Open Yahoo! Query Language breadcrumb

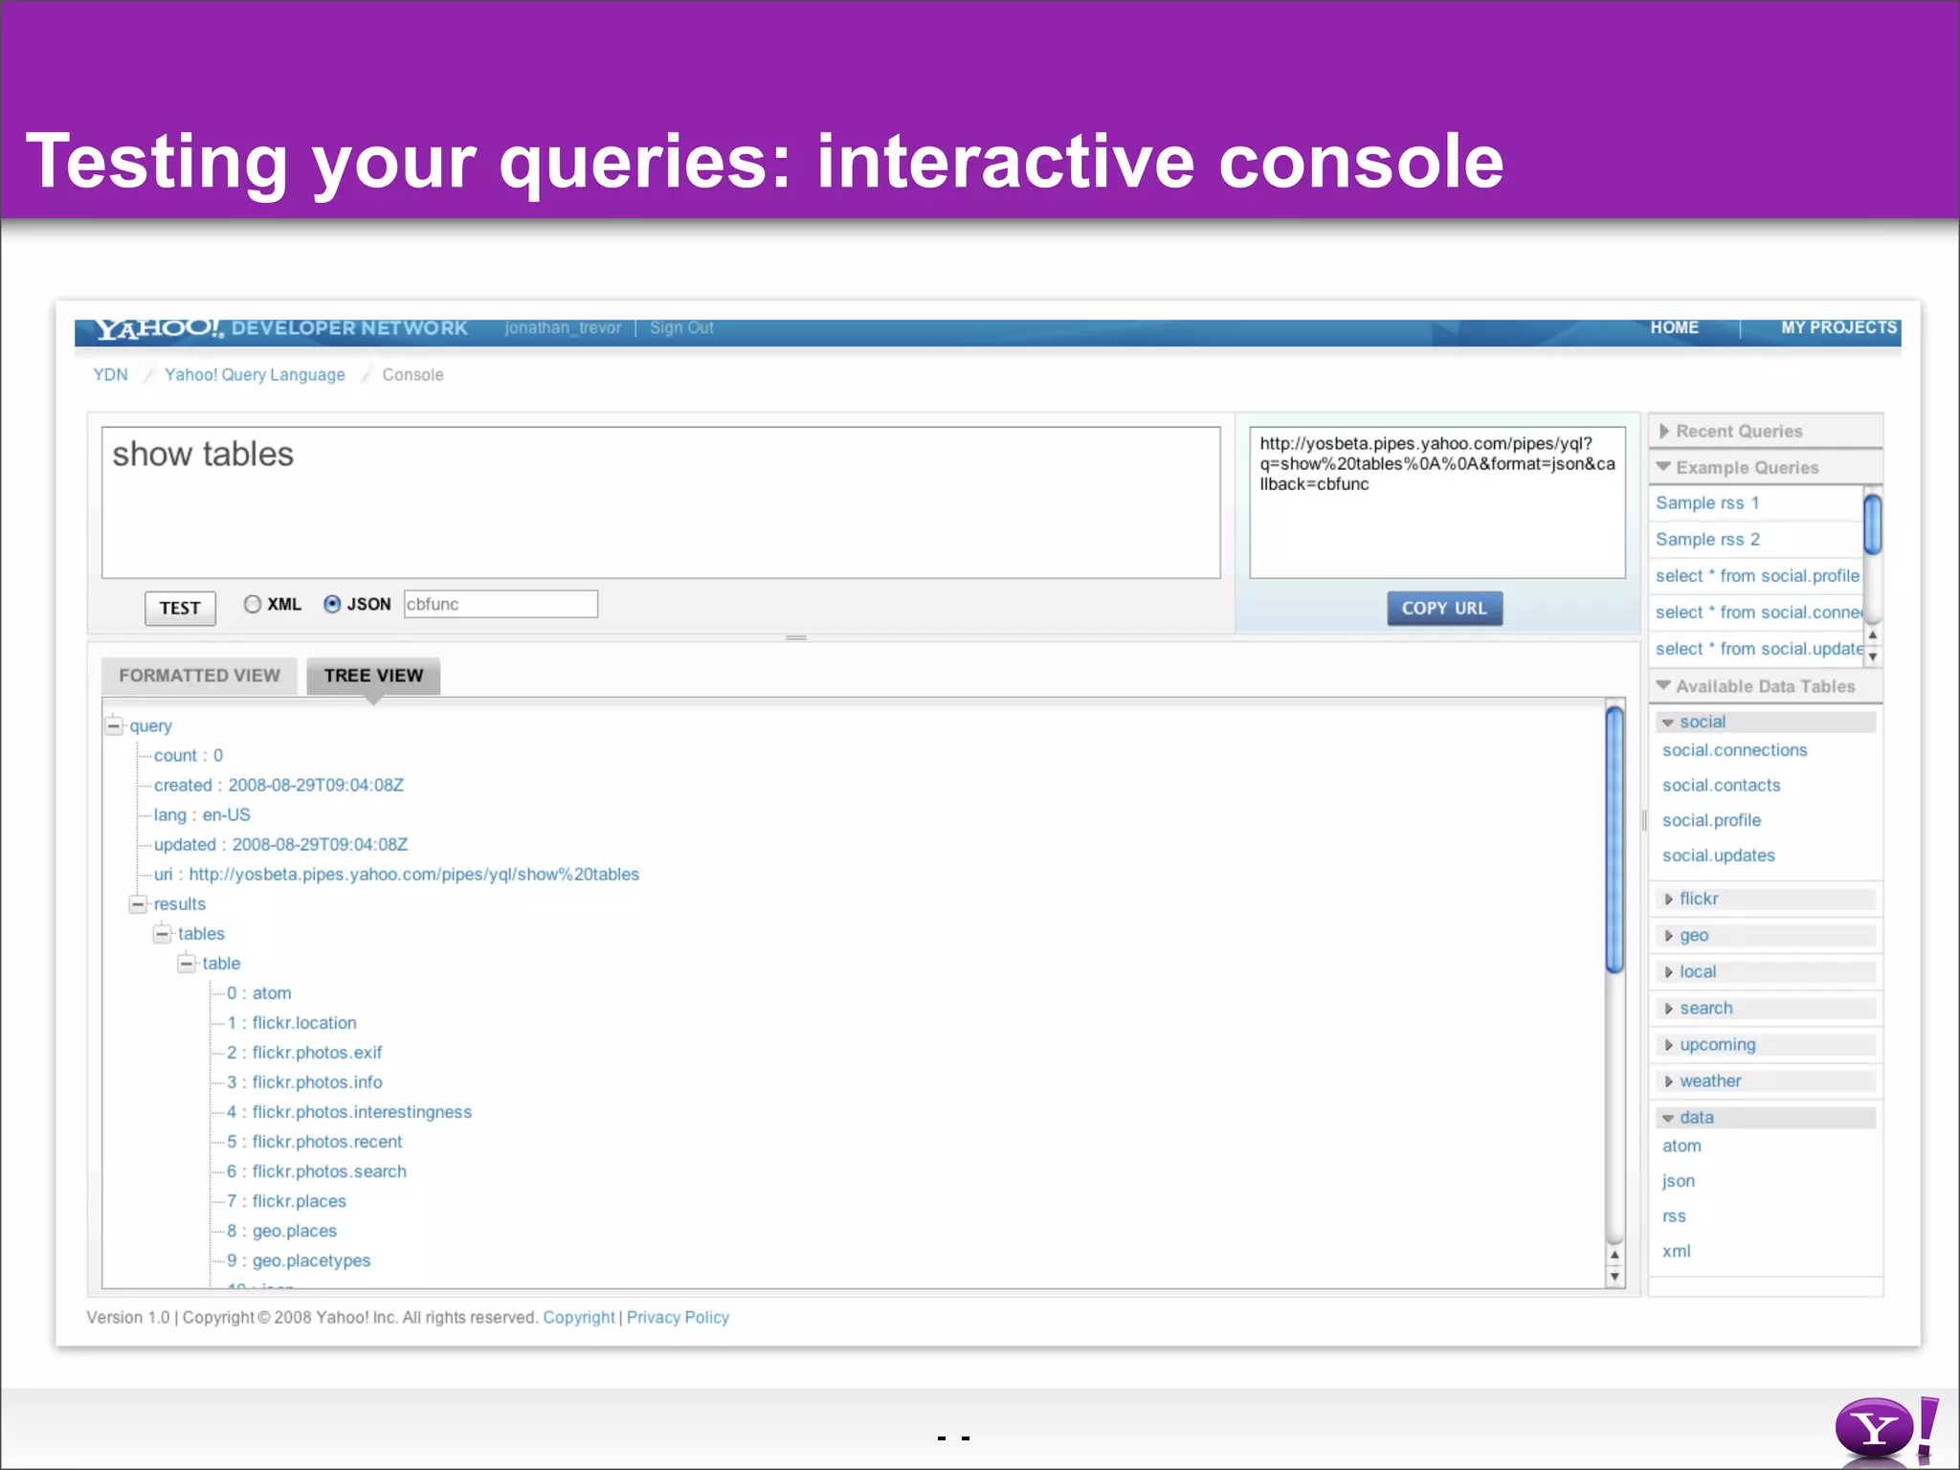pyautogui.click(x=255, y=374)
